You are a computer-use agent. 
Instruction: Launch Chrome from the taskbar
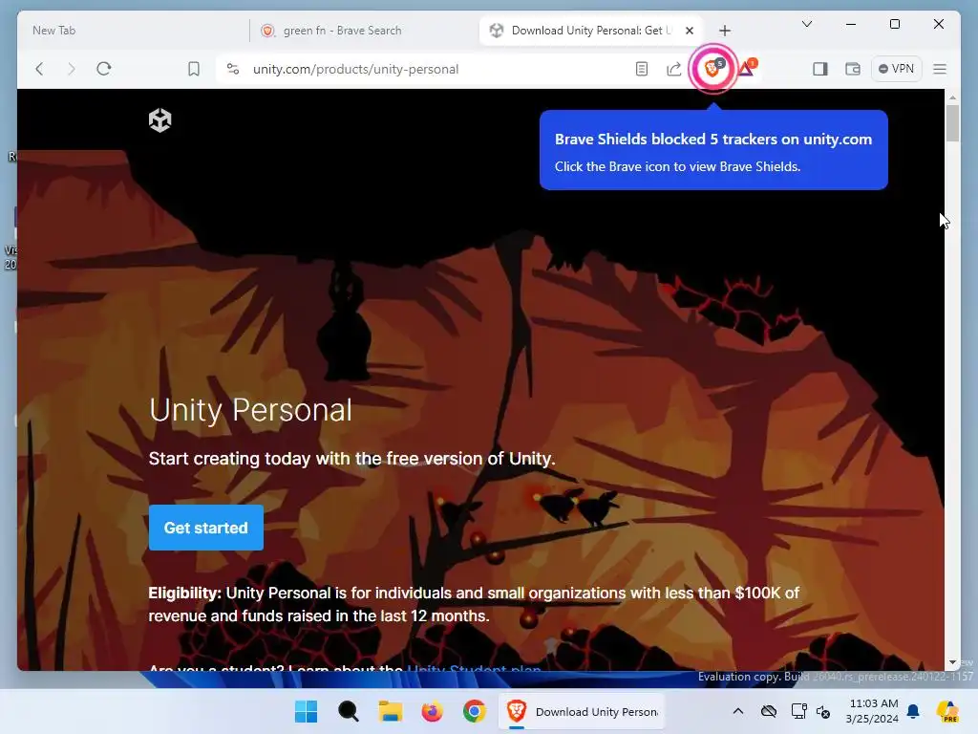[x=474, y=711]
